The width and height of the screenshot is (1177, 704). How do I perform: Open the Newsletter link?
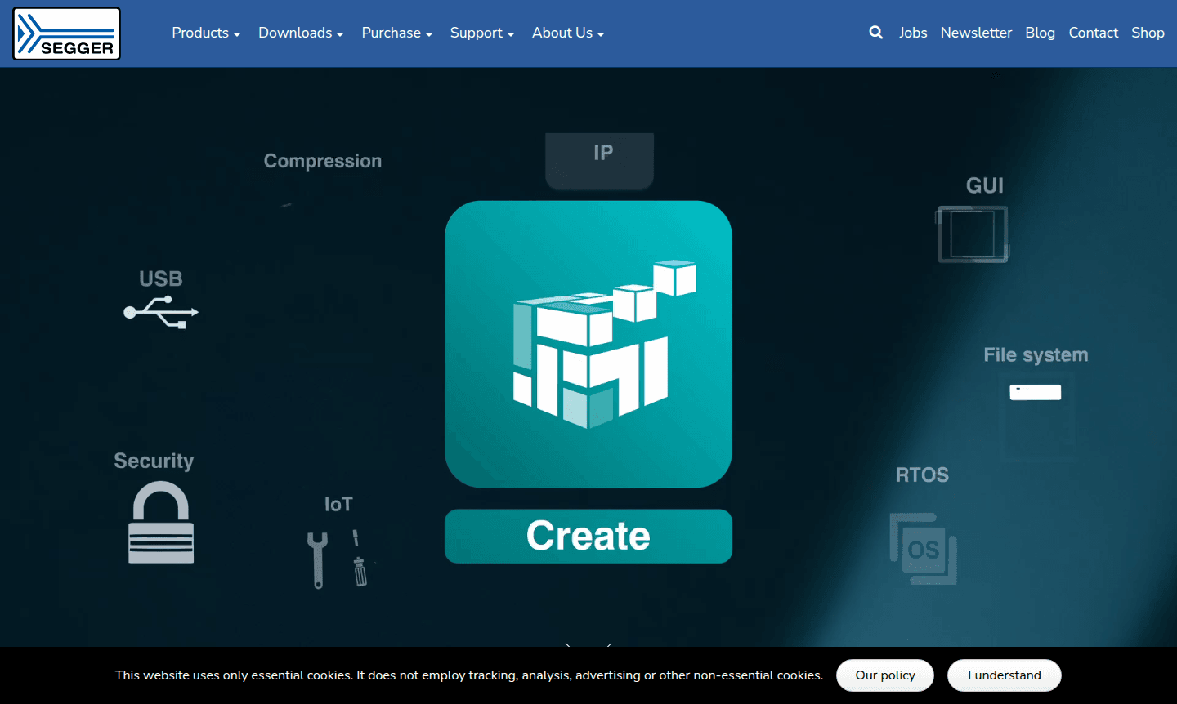click(x=976, y=33)
